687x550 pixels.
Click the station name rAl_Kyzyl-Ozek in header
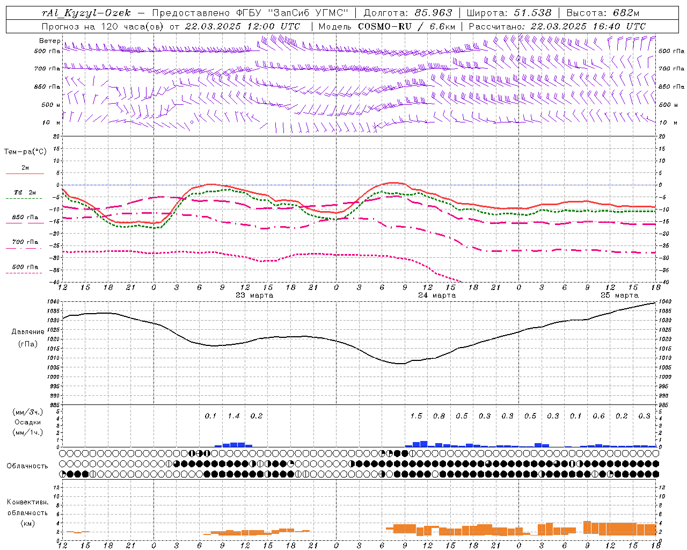coord(86,13)
